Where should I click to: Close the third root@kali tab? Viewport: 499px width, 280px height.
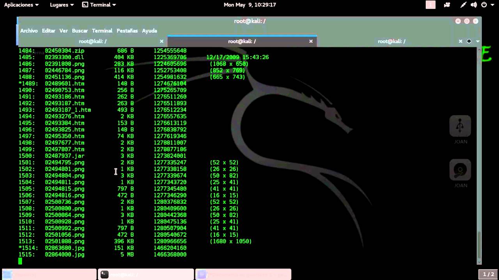coord(460,41)
